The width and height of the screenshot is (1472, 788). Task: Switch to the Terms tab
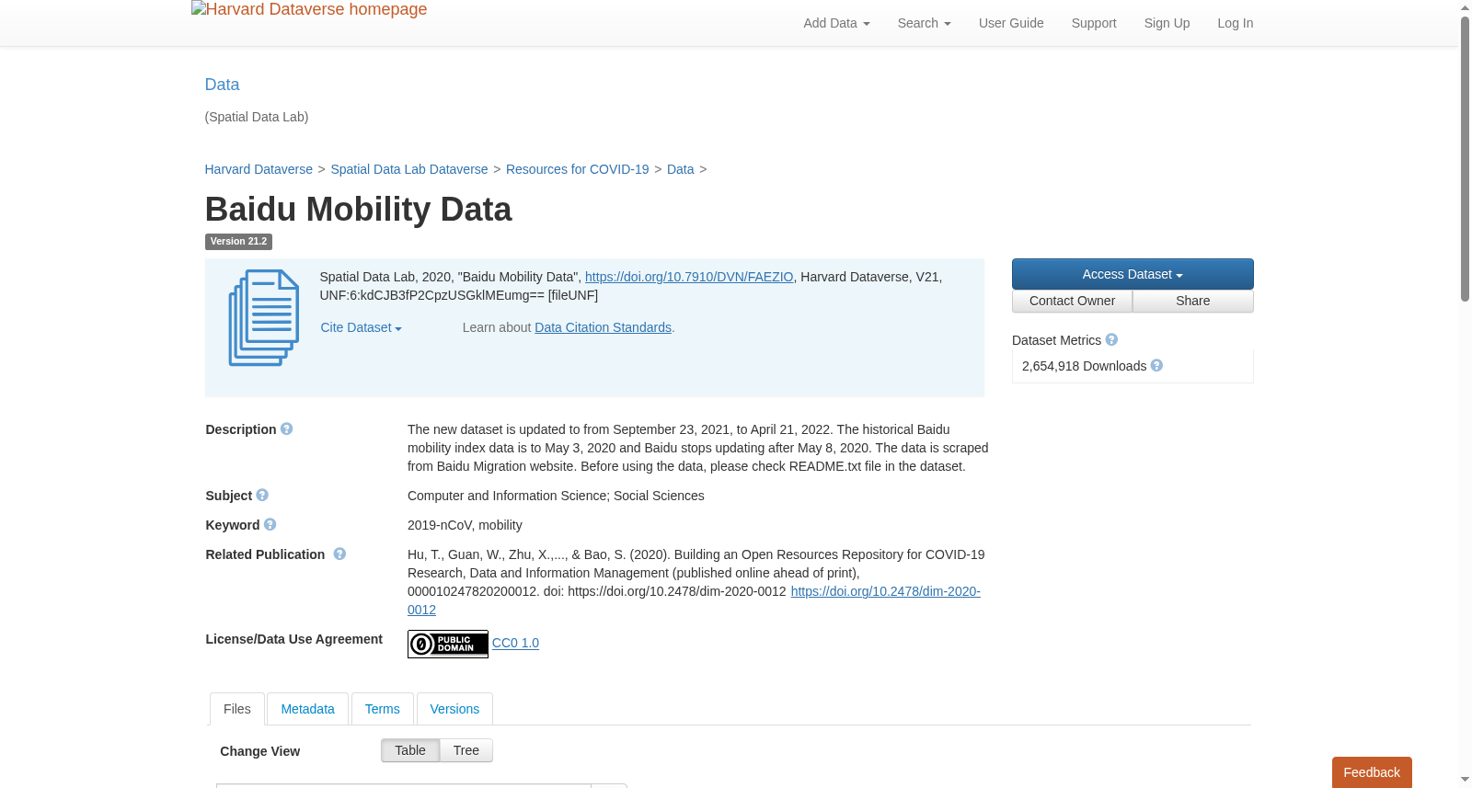(382, 709)
